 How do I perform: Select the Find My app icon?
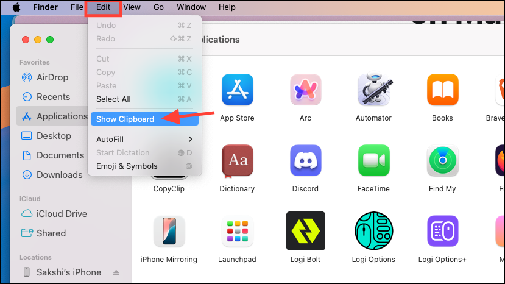pos(442,160)
